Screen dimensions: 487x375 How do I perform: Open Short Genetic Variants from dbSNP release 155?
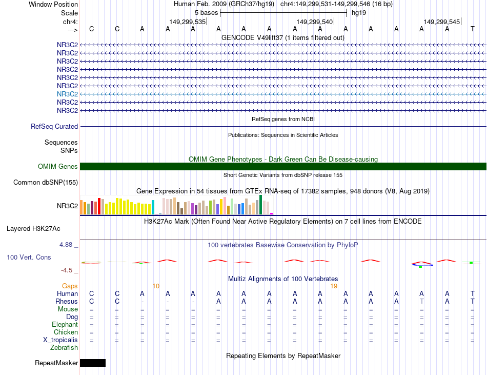(x=283, y=175)
